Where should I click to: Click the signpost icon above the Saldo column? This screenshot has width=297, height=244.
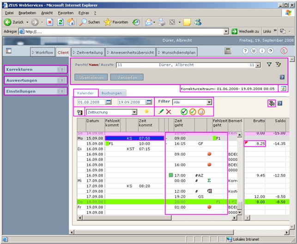(272, 104)
